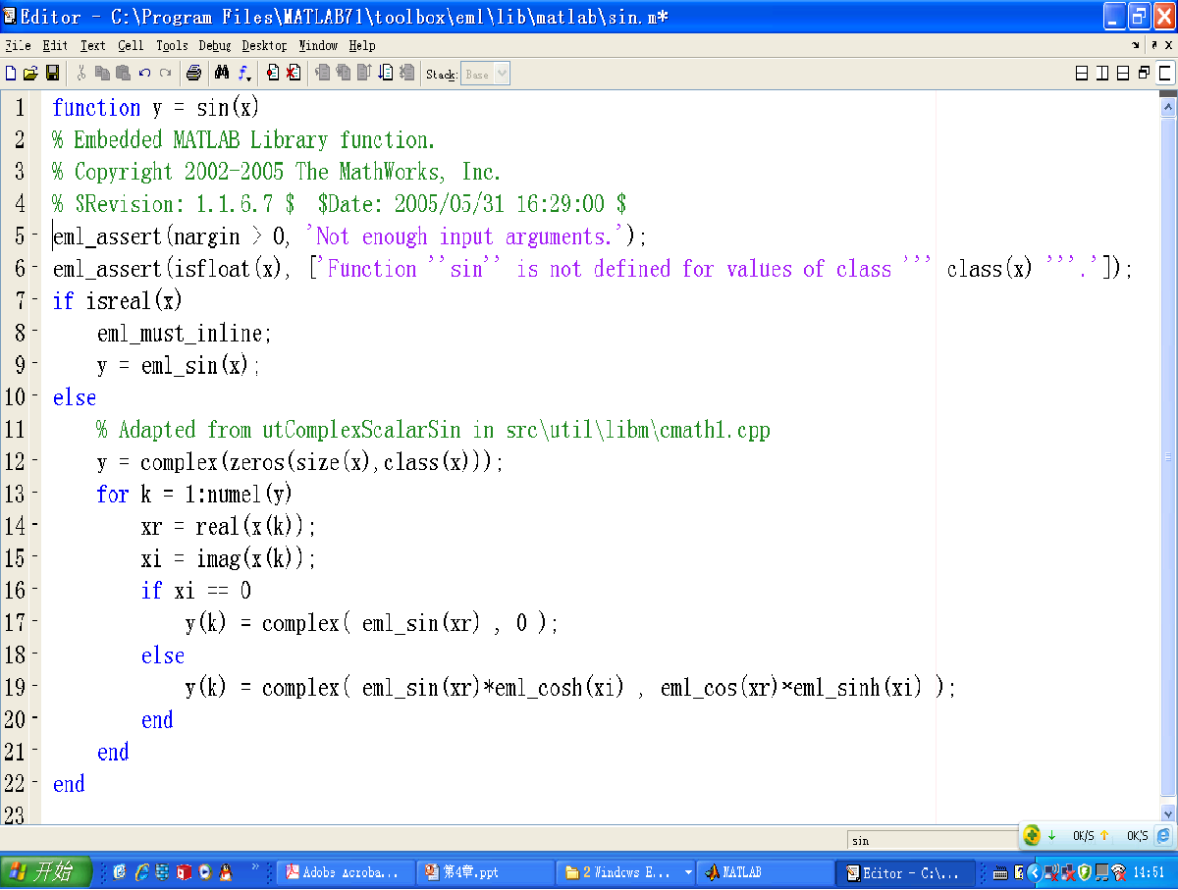Open the Cell menu

coord(131,45)
